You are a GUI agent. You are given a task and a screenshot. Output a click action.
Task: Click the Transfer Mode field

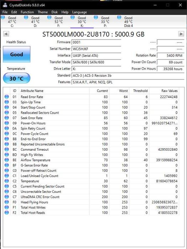tap(97, 62)
